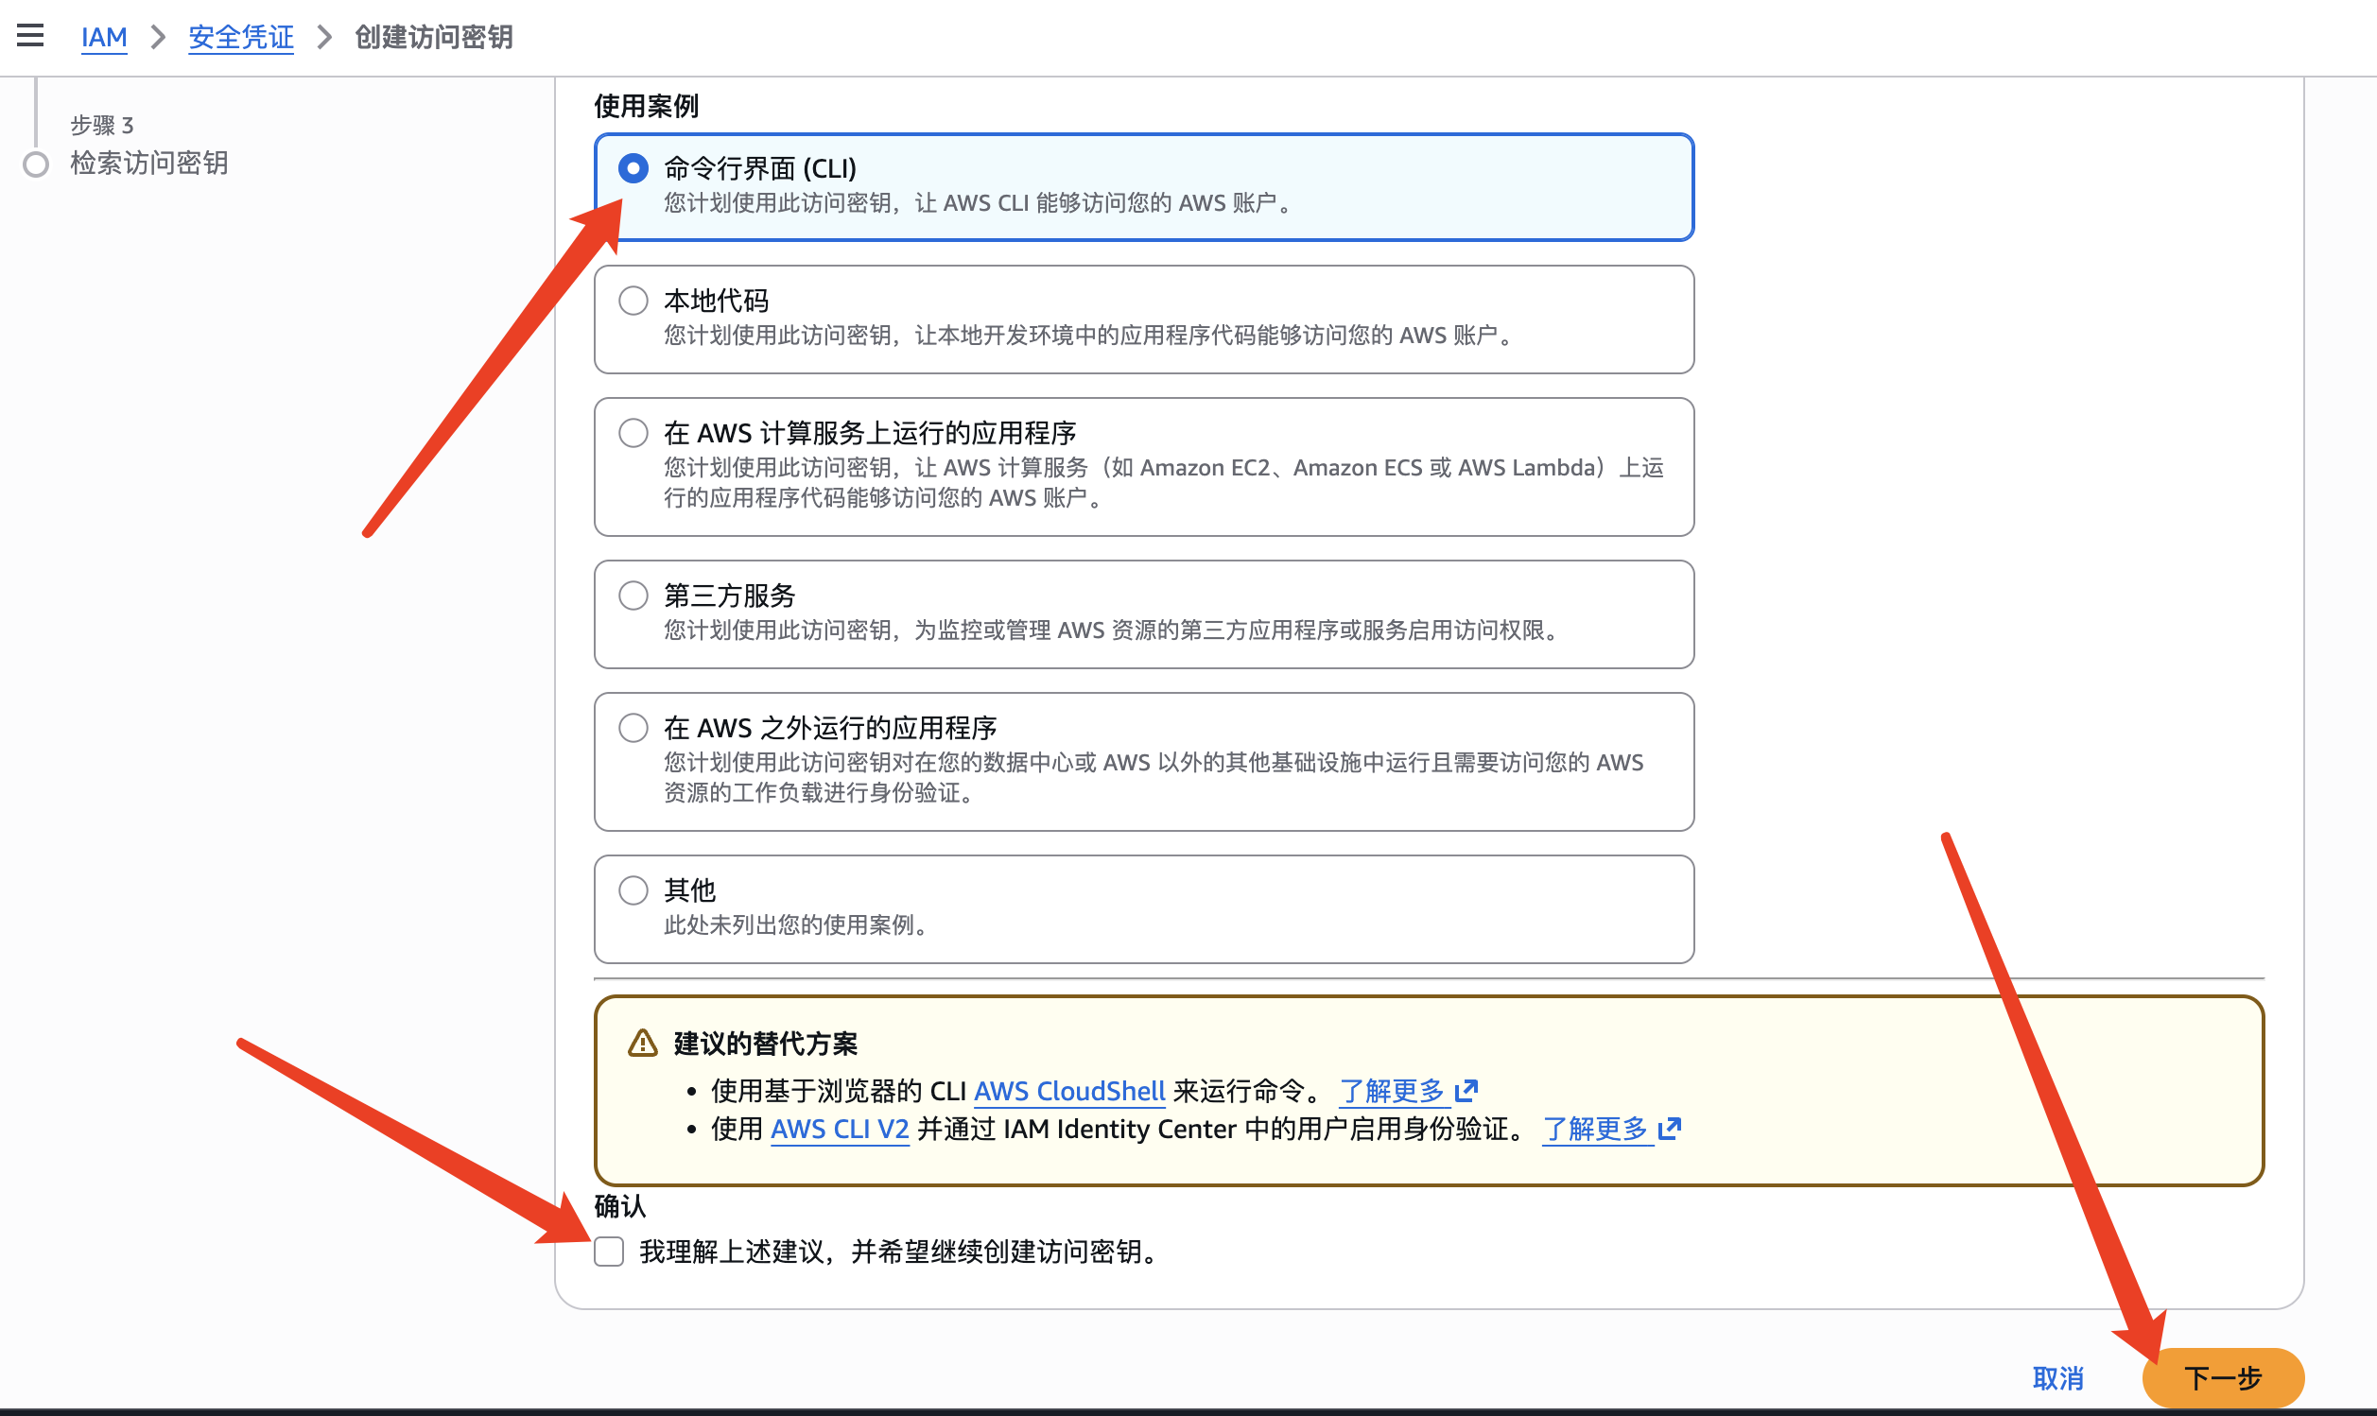Check the confirmation checkbox to continue creating key

[x=609, y=1251]
